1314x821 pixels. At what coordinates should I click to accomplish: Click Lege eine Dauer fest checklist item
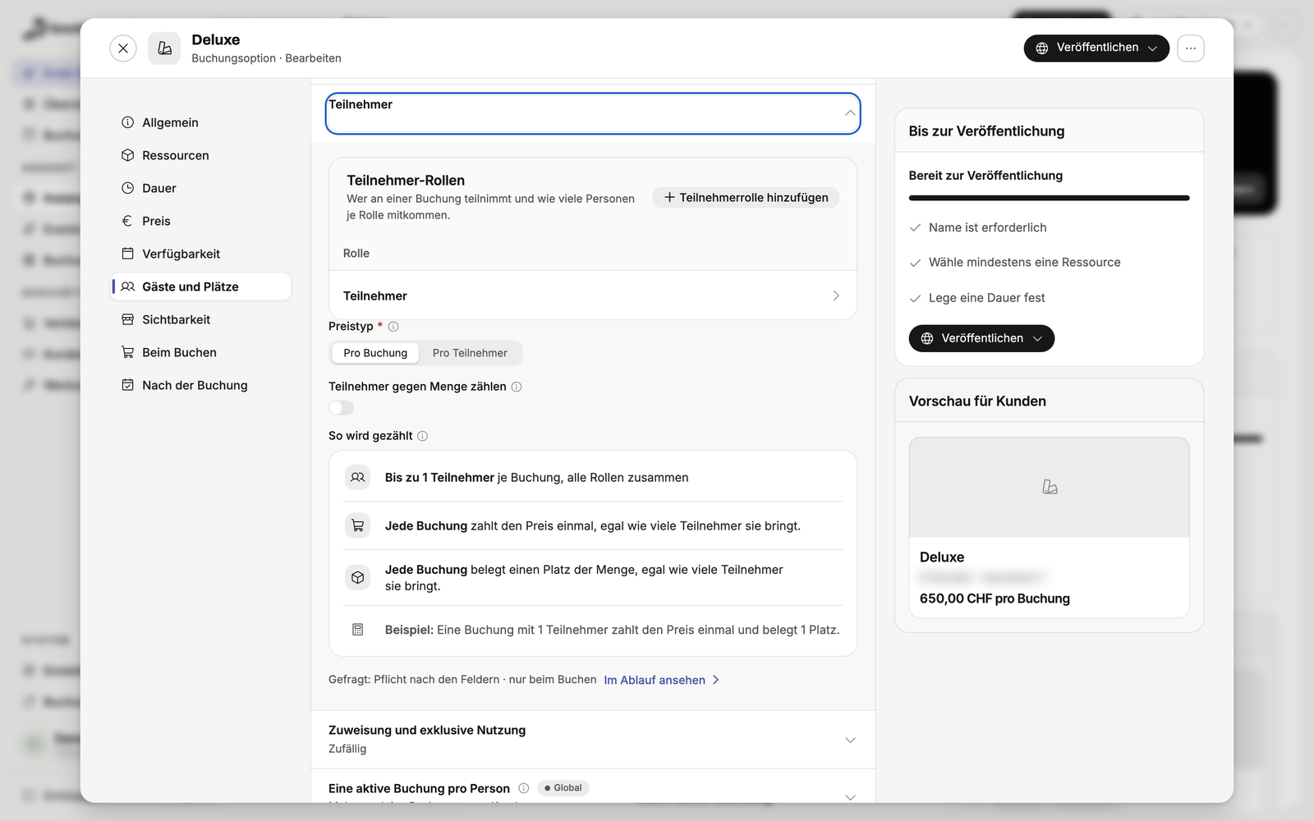[977, 298]
